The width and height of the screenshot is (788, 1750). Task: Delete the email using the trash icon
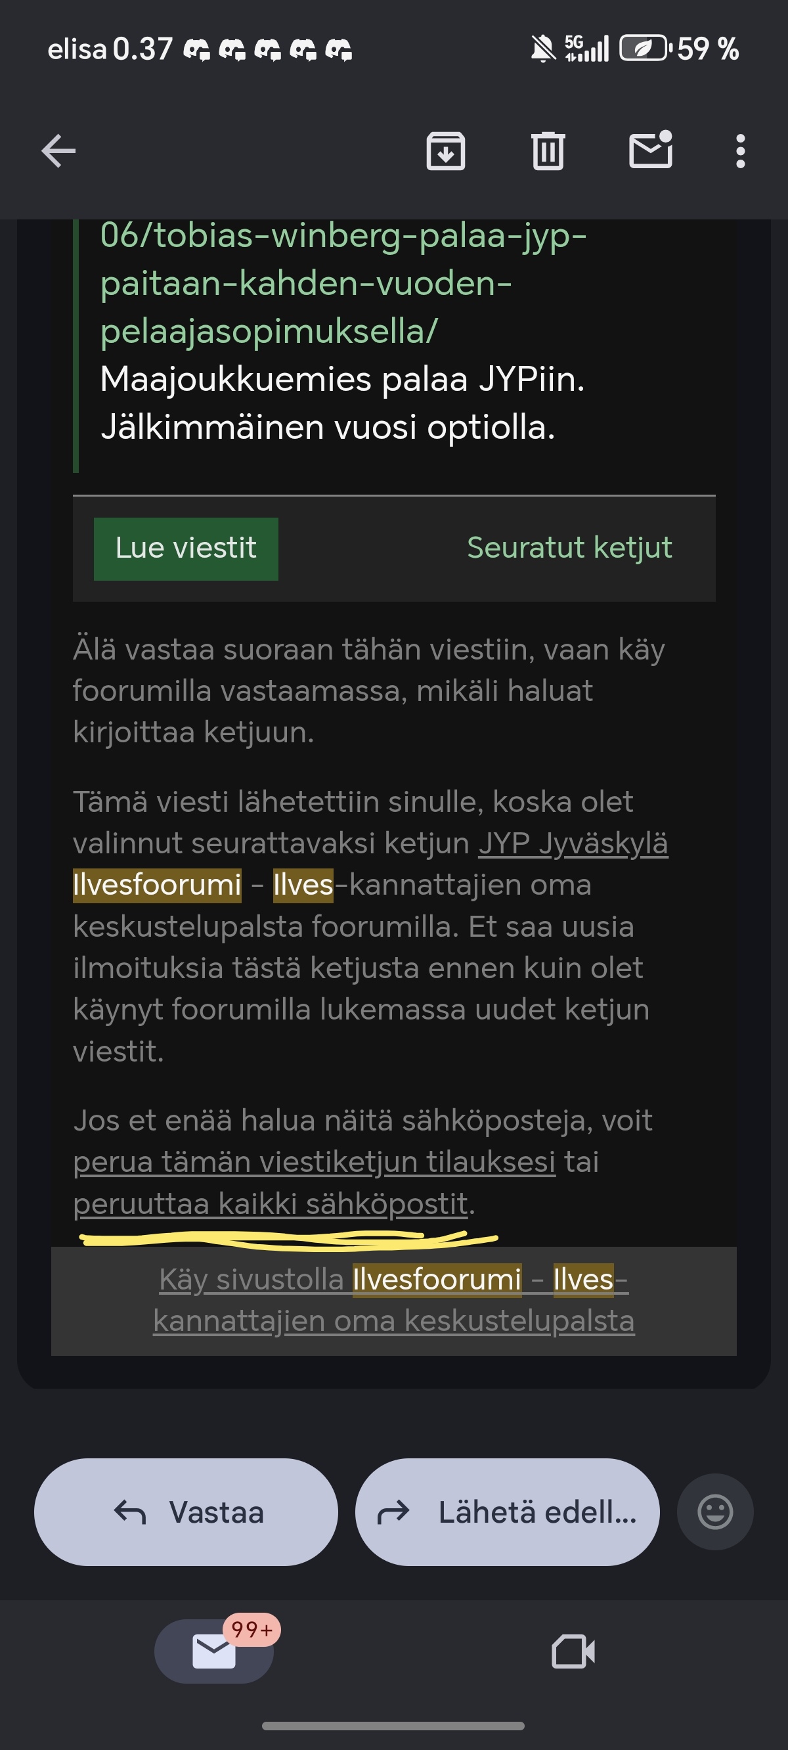pyautogui.click(x=548, y=151)
